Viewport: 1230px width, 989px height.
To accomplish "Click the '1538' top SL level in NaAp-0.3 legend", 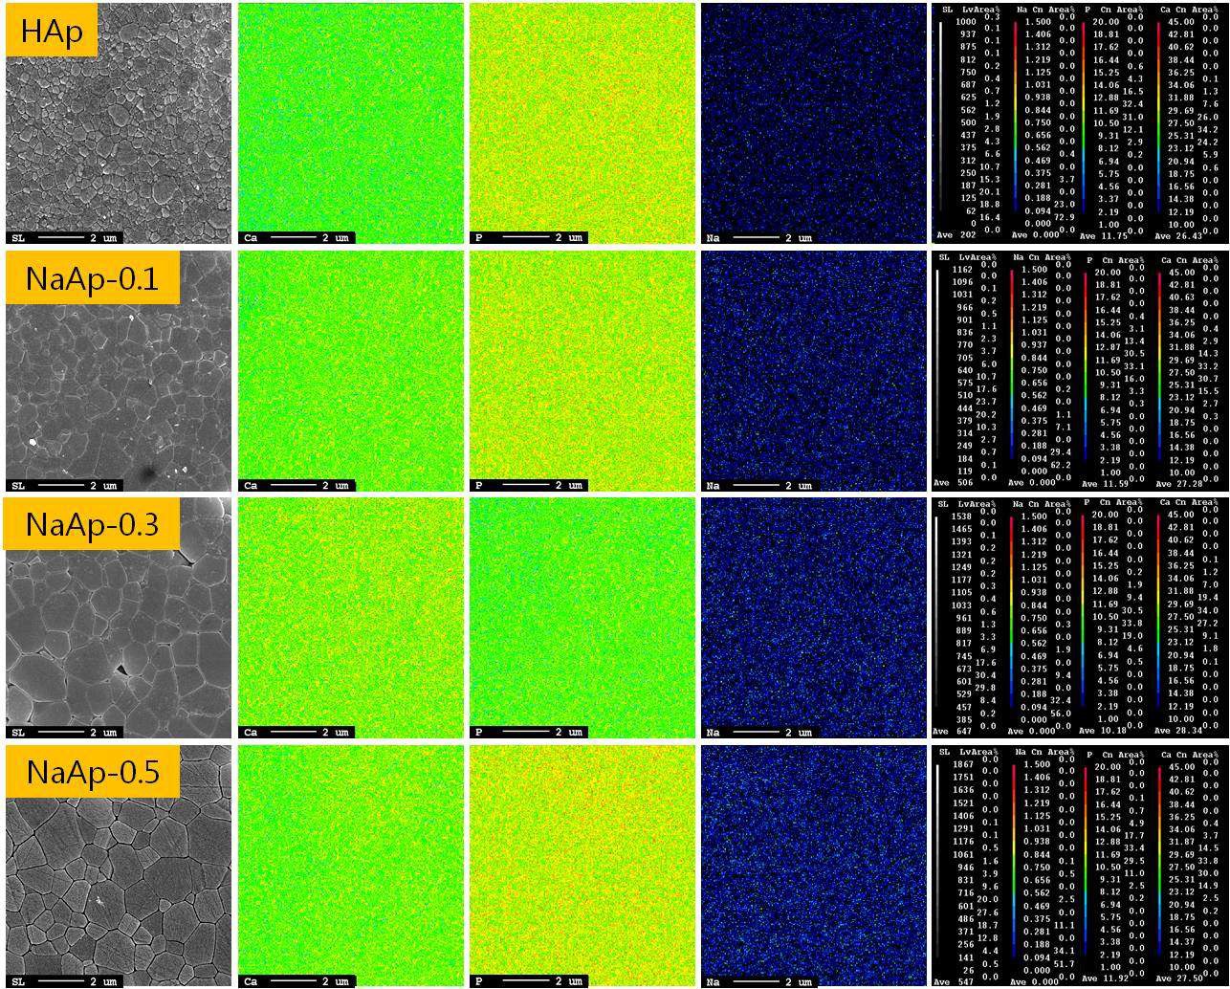I will coord(962,516).
